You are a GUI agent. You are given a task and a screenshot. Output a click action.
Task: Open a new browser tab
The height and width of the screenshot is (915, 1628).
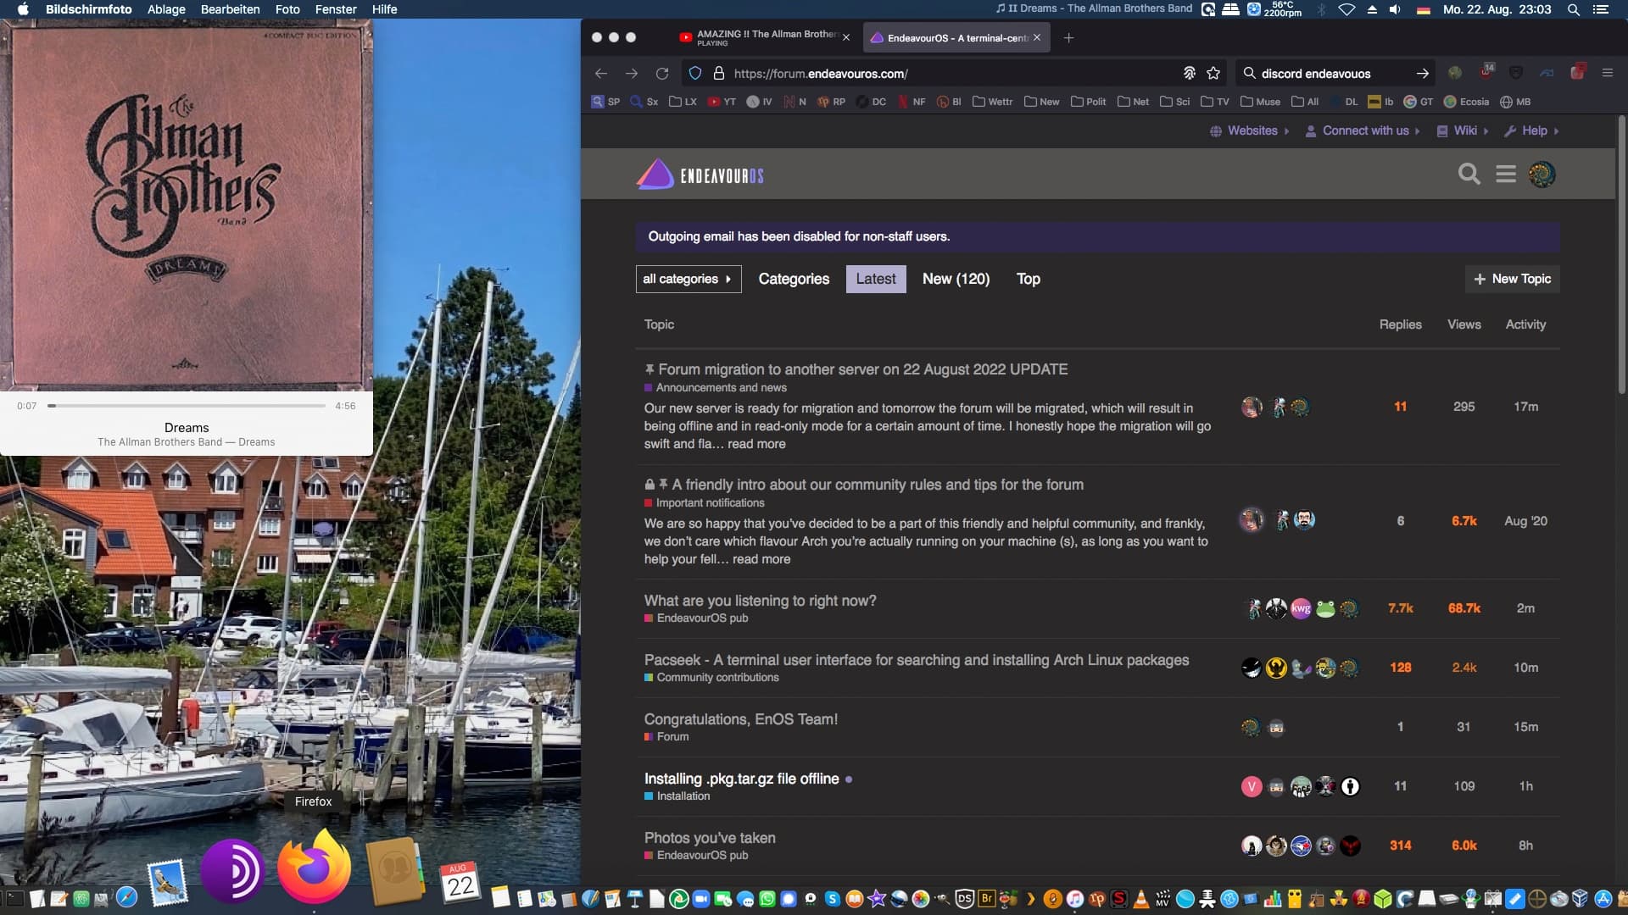click(1068, 38)
